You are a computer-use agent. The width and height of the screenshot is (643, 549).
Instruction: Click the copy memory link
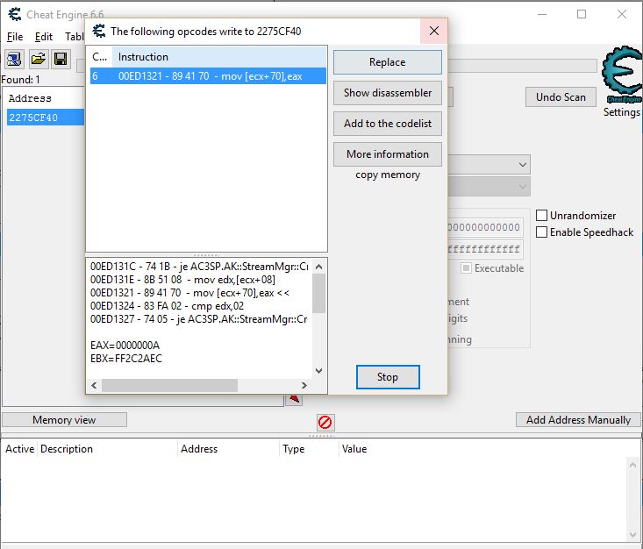pyautogui.click(x=388, y=175)
